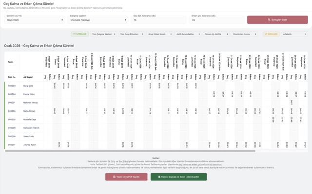The height and width of the screenshot is (194, 312).
Task: Click Mehmet Yılmaz's 00:11 late value
Action: (x=292, y=103)
